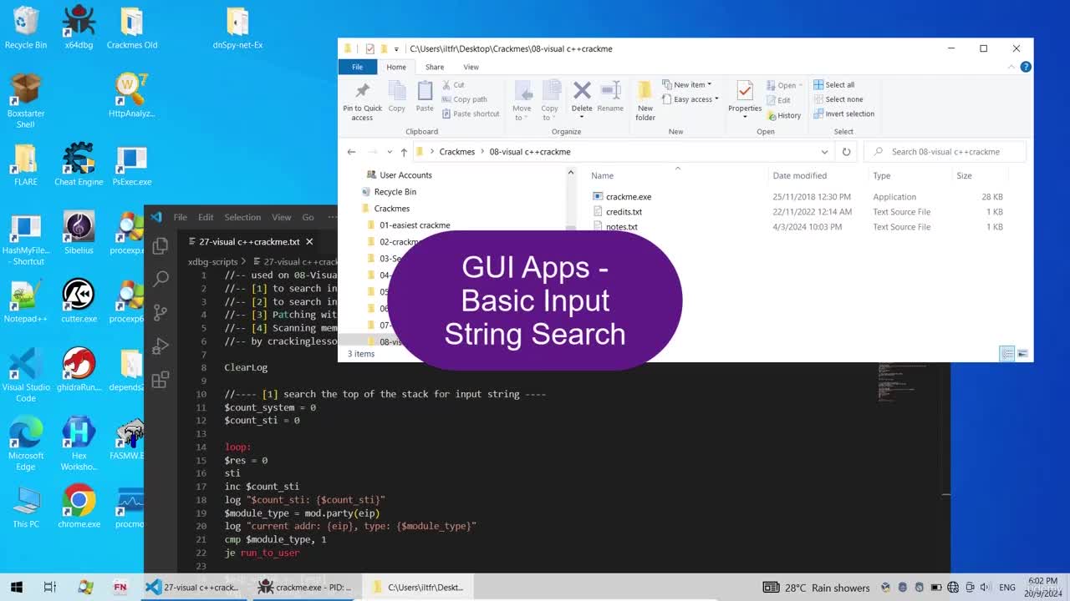Open the VS Code Explorer icon

(160, 245)
